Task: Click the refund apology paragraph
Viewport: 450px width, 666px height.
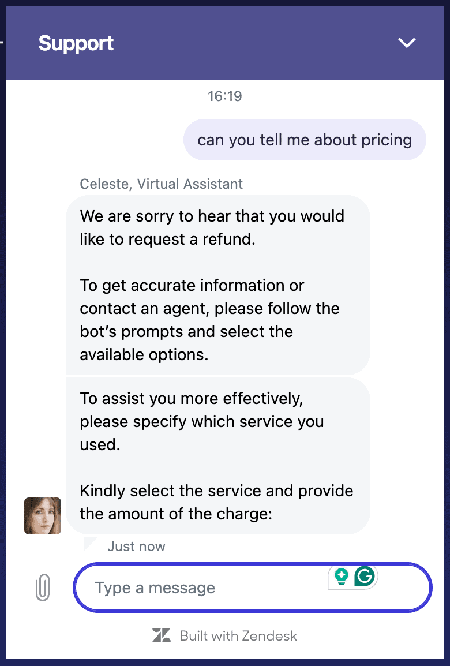Action: click(212, 227)
